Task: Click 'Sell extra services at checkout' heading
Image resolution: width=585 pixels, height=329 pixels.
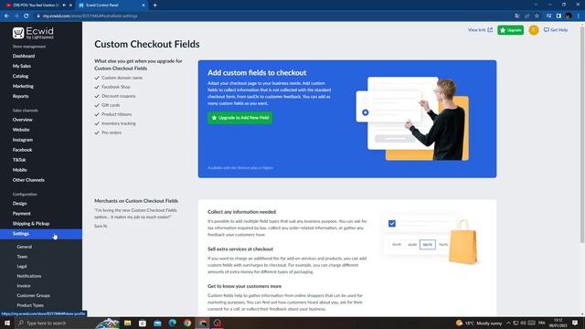Action: [x=240, y=249]
